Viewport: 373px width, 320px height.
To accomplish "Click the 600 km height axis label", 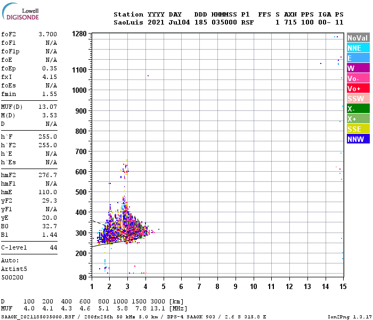I will pos(81,172).
